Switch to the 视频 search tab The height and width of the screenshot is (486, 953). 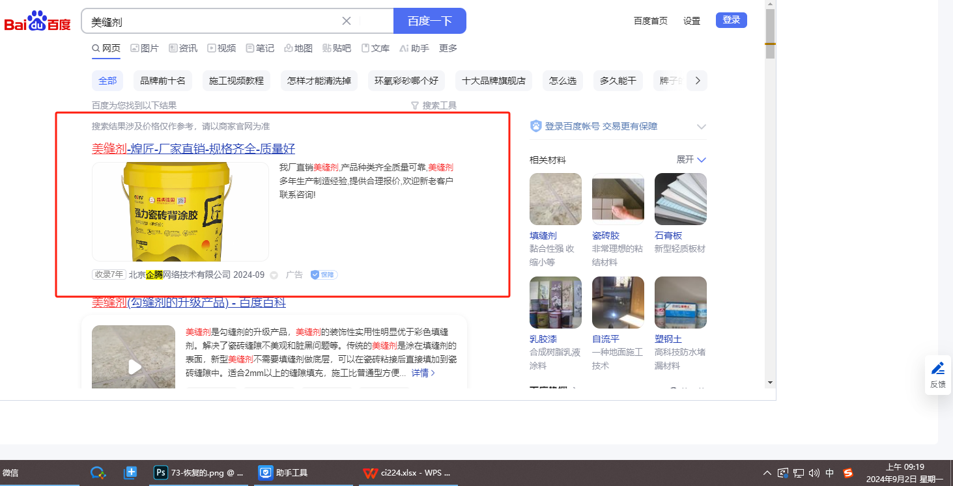pos(221,48)
